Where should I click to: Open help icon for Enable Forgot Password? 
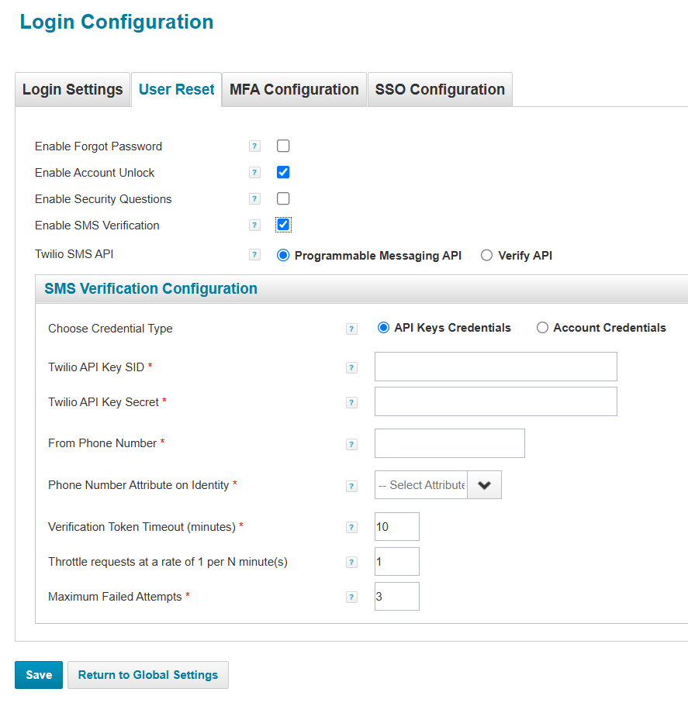[x=254, y=146]
